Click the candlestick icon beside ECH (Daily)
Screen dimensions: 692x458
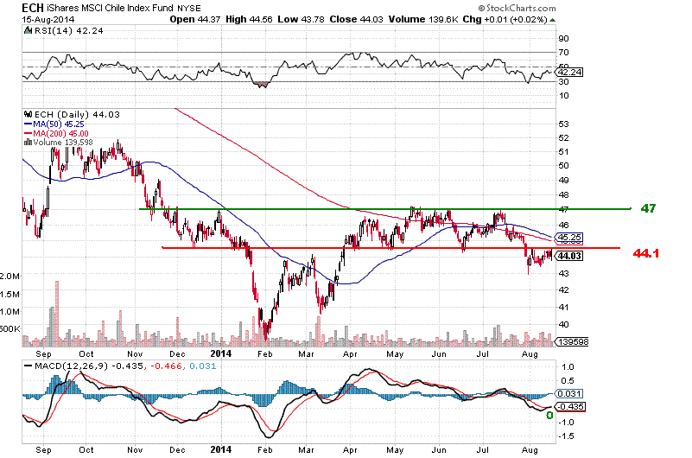(29, 114)
